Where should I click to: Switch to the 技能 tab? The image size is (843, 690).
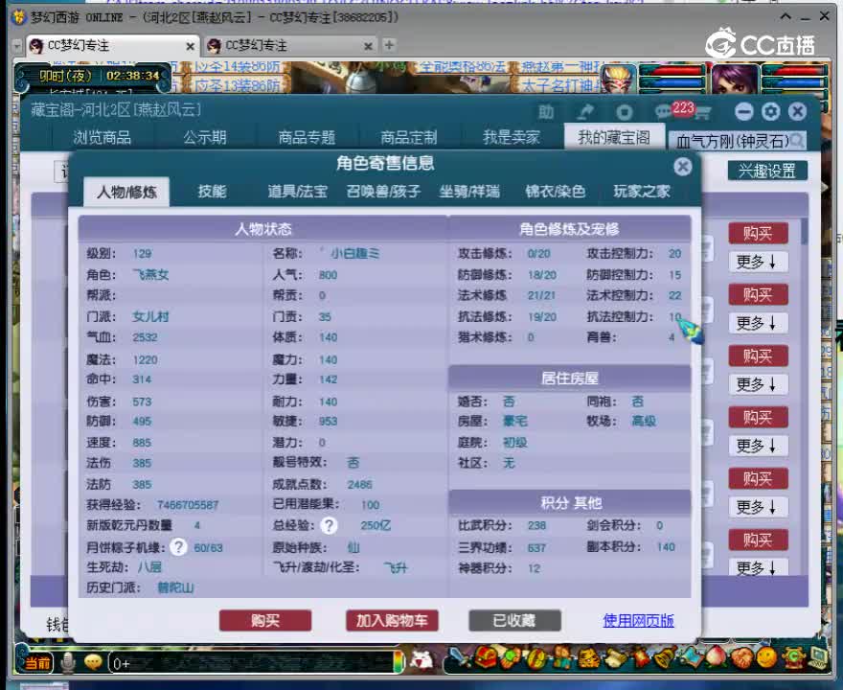click(212, 191)
